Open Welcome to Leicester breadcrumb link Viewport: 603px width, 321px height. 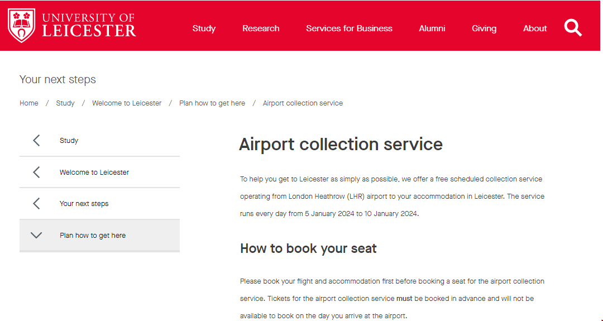(x=127, y=103)
